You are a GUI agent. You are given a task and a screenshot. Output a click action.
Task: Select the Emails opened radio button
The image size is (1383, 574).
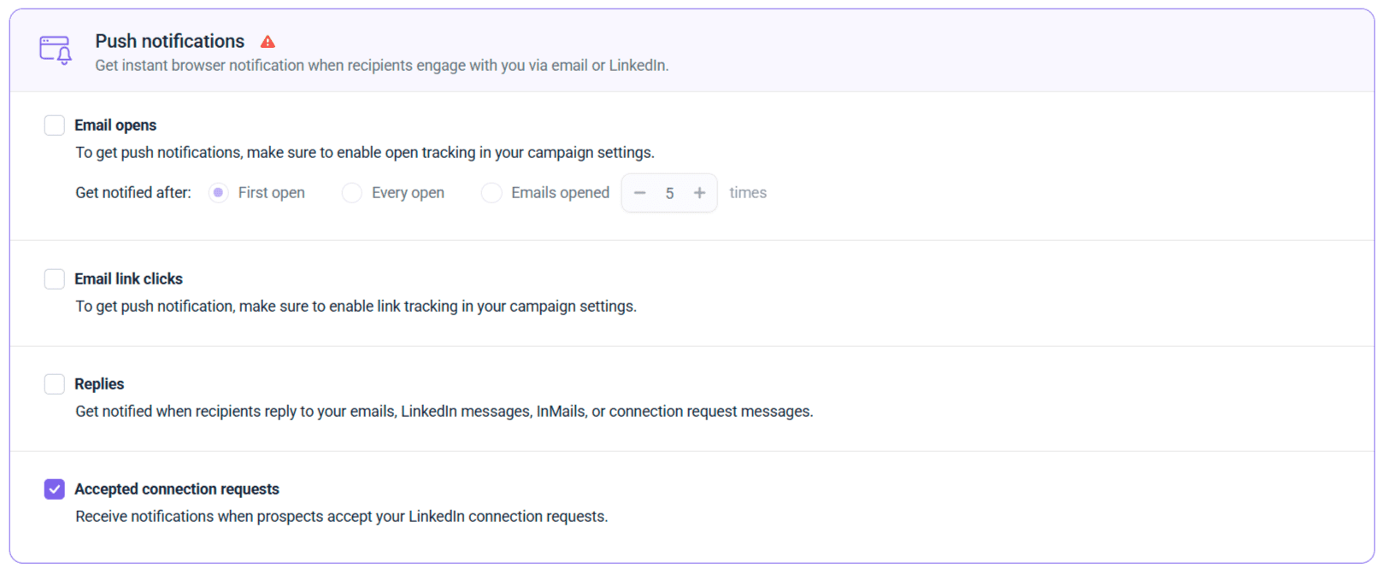[x=491, y=193]
